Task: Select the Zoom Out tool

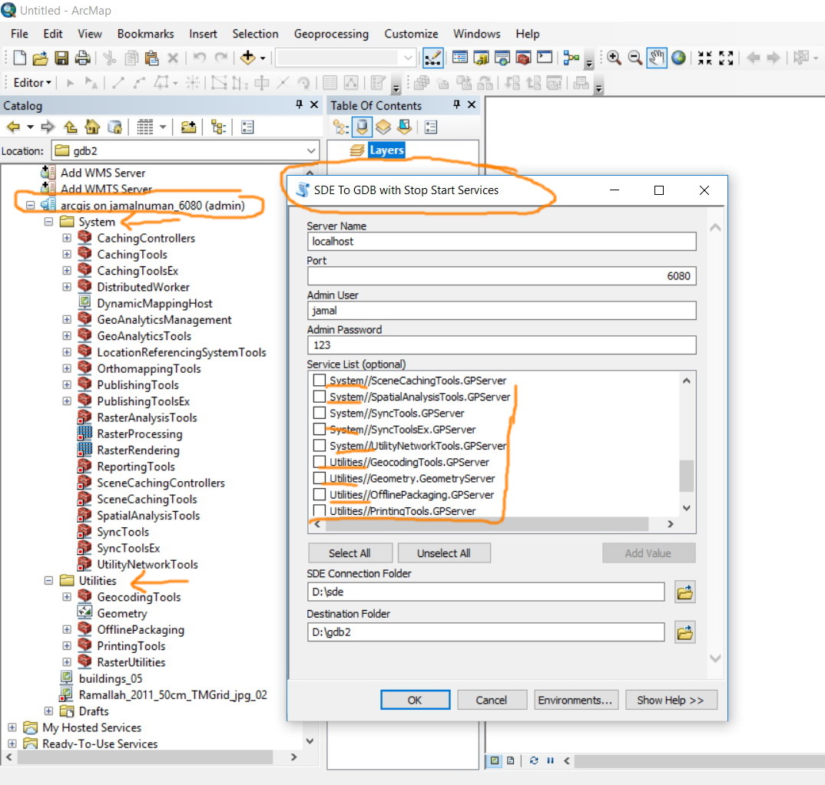Action: click(635, 58)
